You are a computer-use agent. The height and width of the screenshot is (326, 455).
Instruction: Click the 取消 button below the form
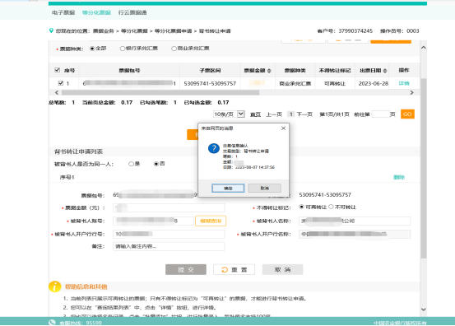283,269
